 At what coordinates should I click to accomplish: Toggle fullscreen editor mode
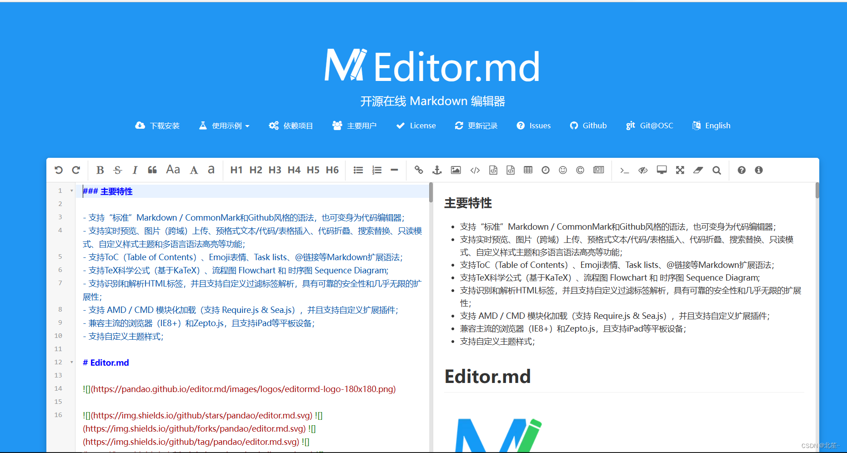(x=680, y=170)
